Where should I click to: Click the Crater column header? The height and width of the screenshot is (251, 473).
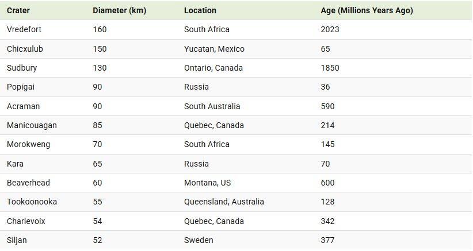[x=18, y=10]
